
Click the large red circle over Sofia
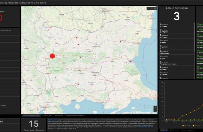point(52,56)
